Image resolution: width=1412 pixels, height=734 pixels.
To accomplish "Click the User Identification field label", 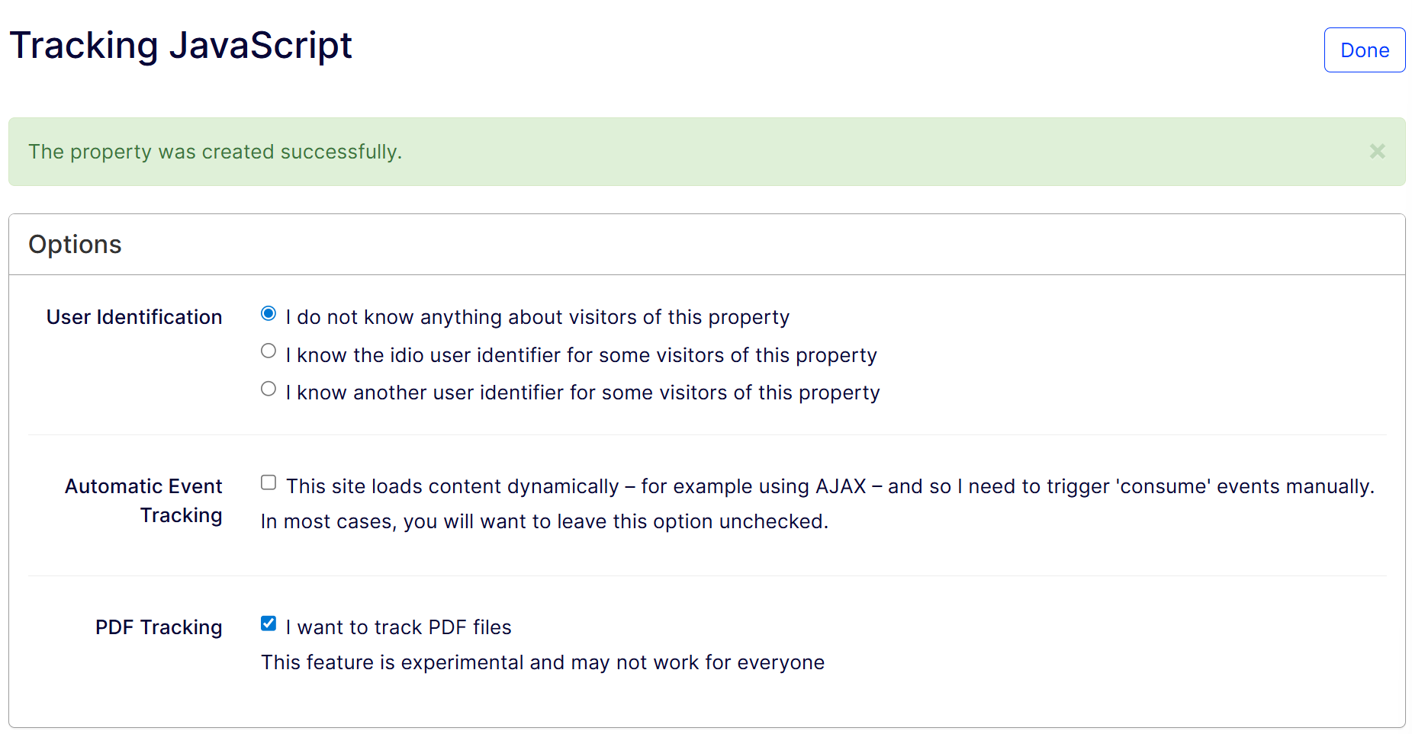I will [x=134, y=317].
